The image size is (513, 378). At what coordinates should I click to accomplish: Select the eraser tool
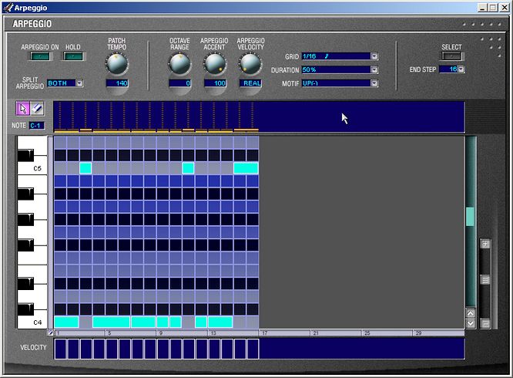tap(37, 109)
